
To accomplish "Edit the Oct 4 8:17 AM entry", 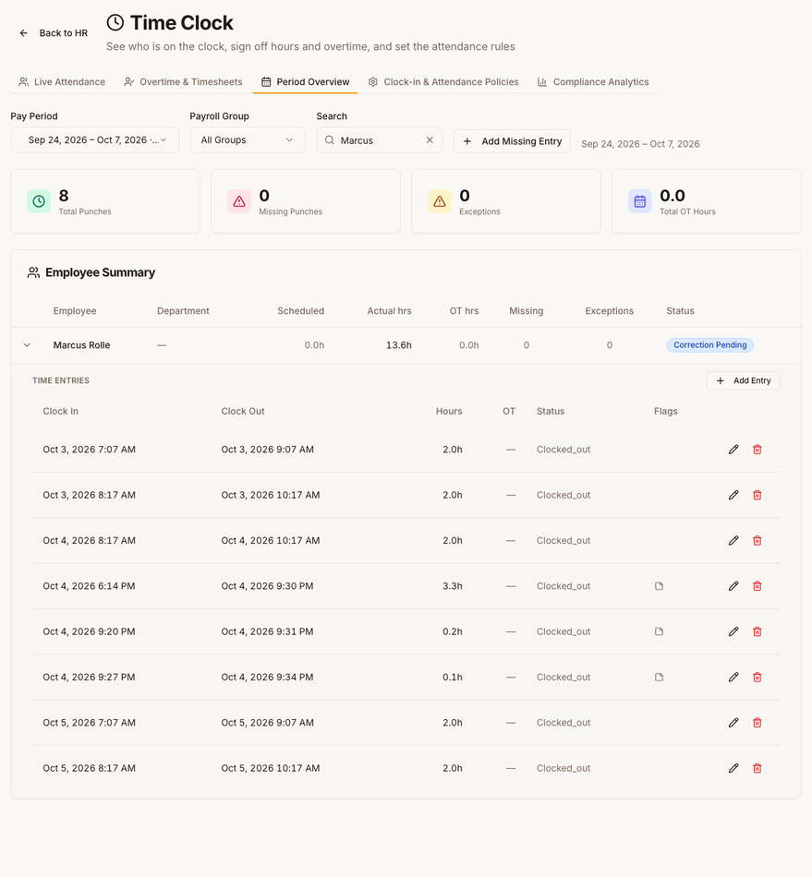I will click(x=733, y=540).
